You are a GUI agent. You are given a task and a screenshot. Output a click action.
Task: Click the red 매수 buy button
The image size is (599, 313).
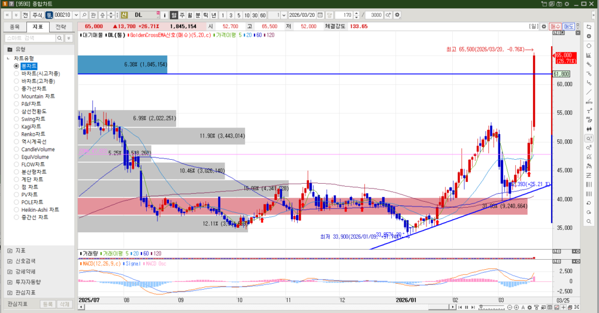pyautogui.click(x=555, y=26)
